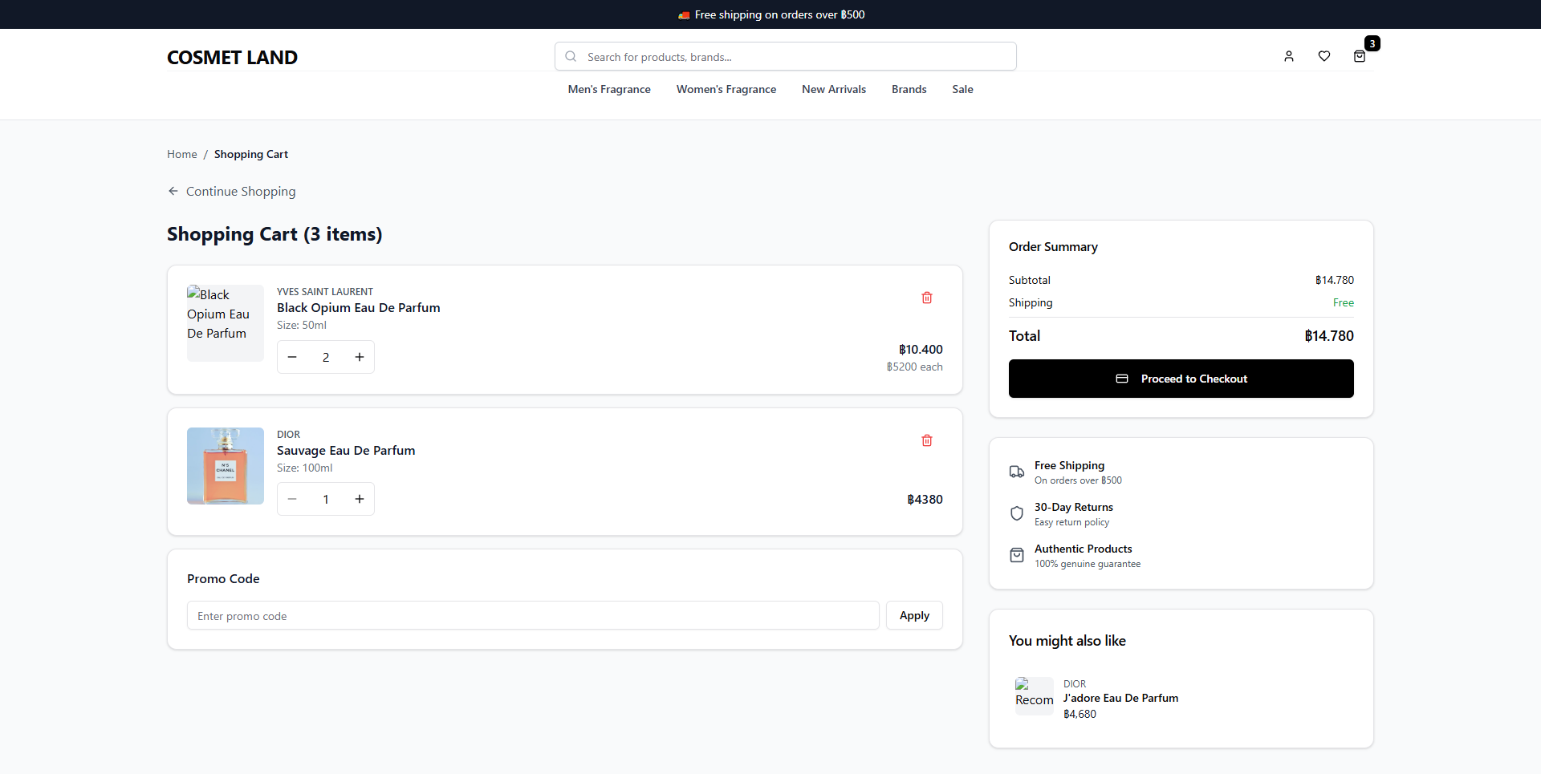The image size is (1541, 774).
Task: Click the Promo Code heading
Action: coord(223,579)
